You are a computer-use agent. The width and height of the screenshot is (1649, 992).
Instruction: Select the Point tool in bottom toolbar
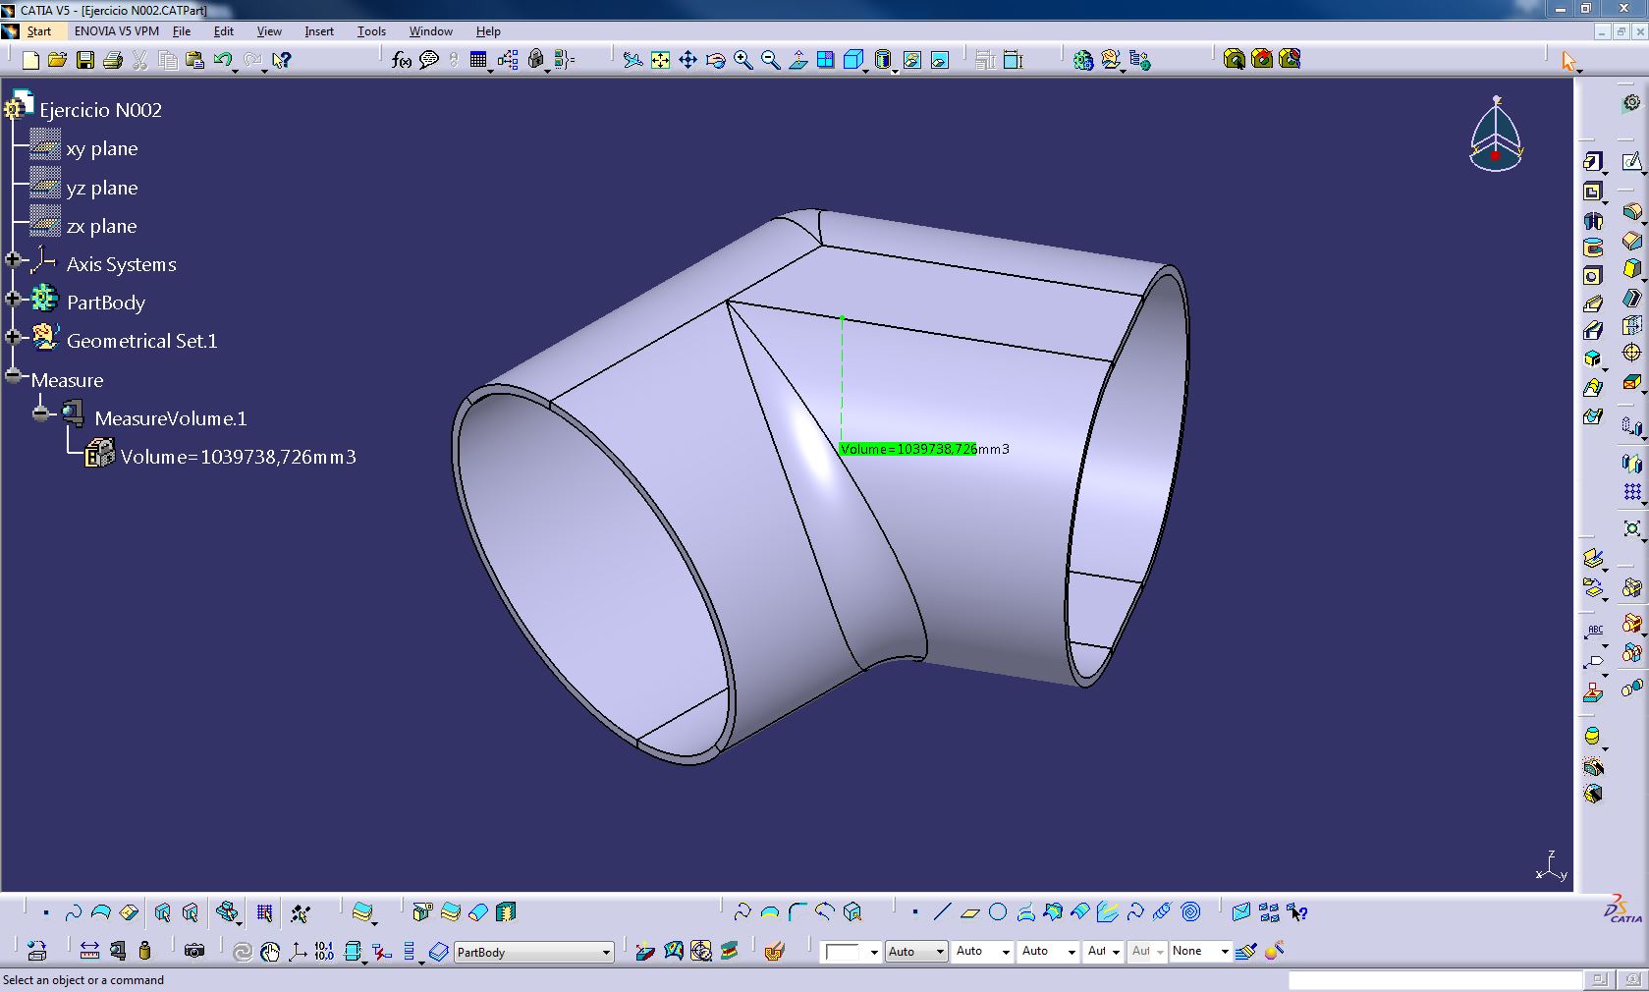pos(914,911)
